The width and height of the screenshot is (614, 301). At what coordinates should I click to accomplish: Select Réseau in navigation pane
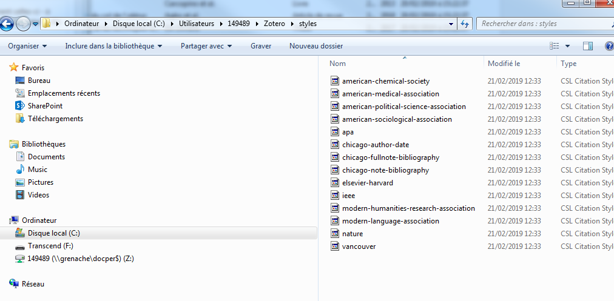33,284
